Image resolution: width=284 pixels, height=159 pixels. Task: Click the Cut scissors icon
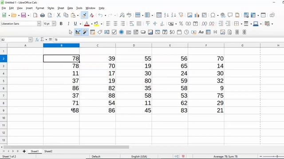tap(59, 15)
